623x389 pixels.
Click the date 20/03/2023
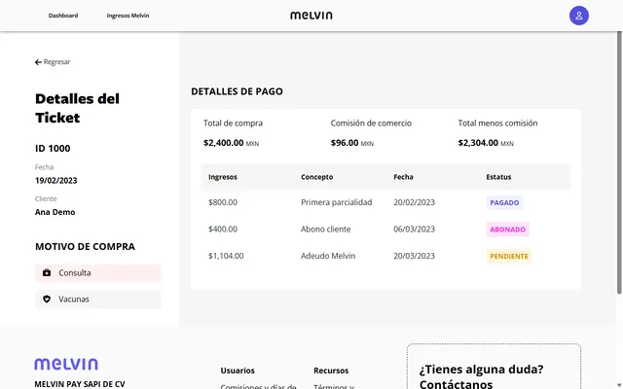[415, 256]
